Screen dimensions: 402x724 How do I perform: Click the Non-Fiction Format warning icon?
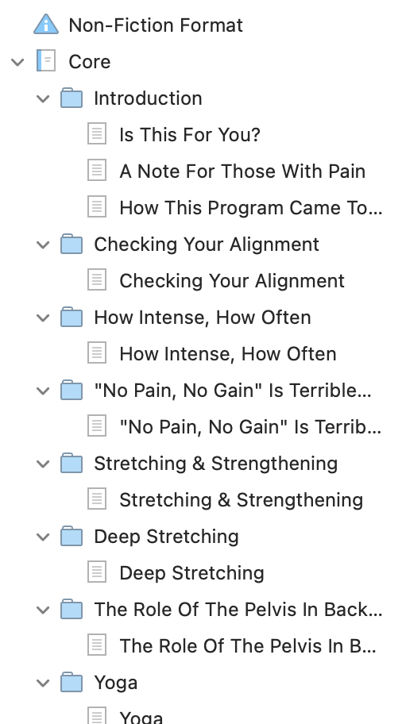46,25
